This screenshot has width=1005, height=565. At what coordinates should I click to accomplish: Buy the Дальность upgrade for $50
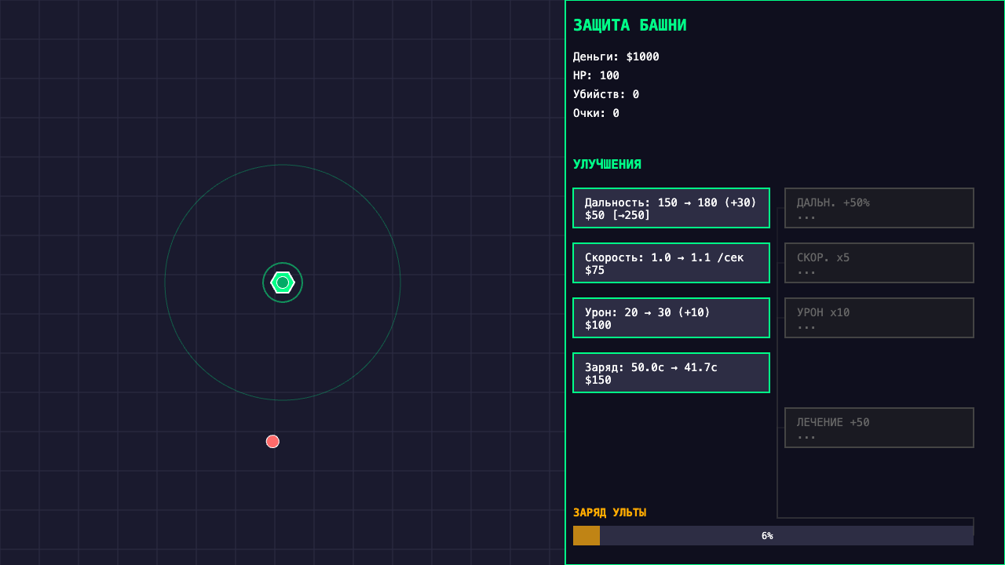(x=671, y=208)
